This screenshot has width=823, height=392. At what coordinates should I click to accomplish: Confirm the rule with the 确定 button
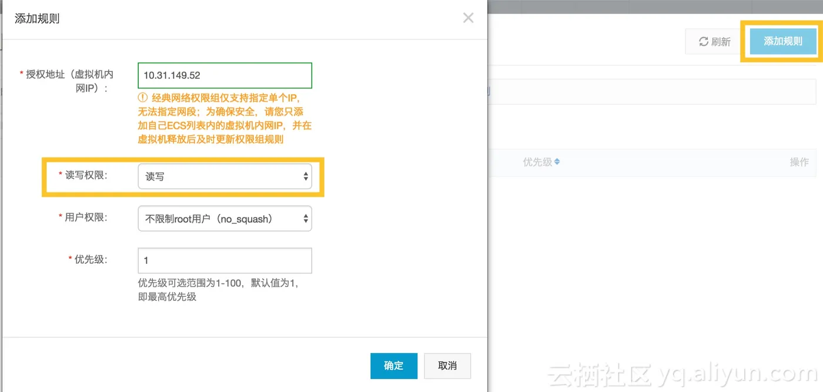394,366
